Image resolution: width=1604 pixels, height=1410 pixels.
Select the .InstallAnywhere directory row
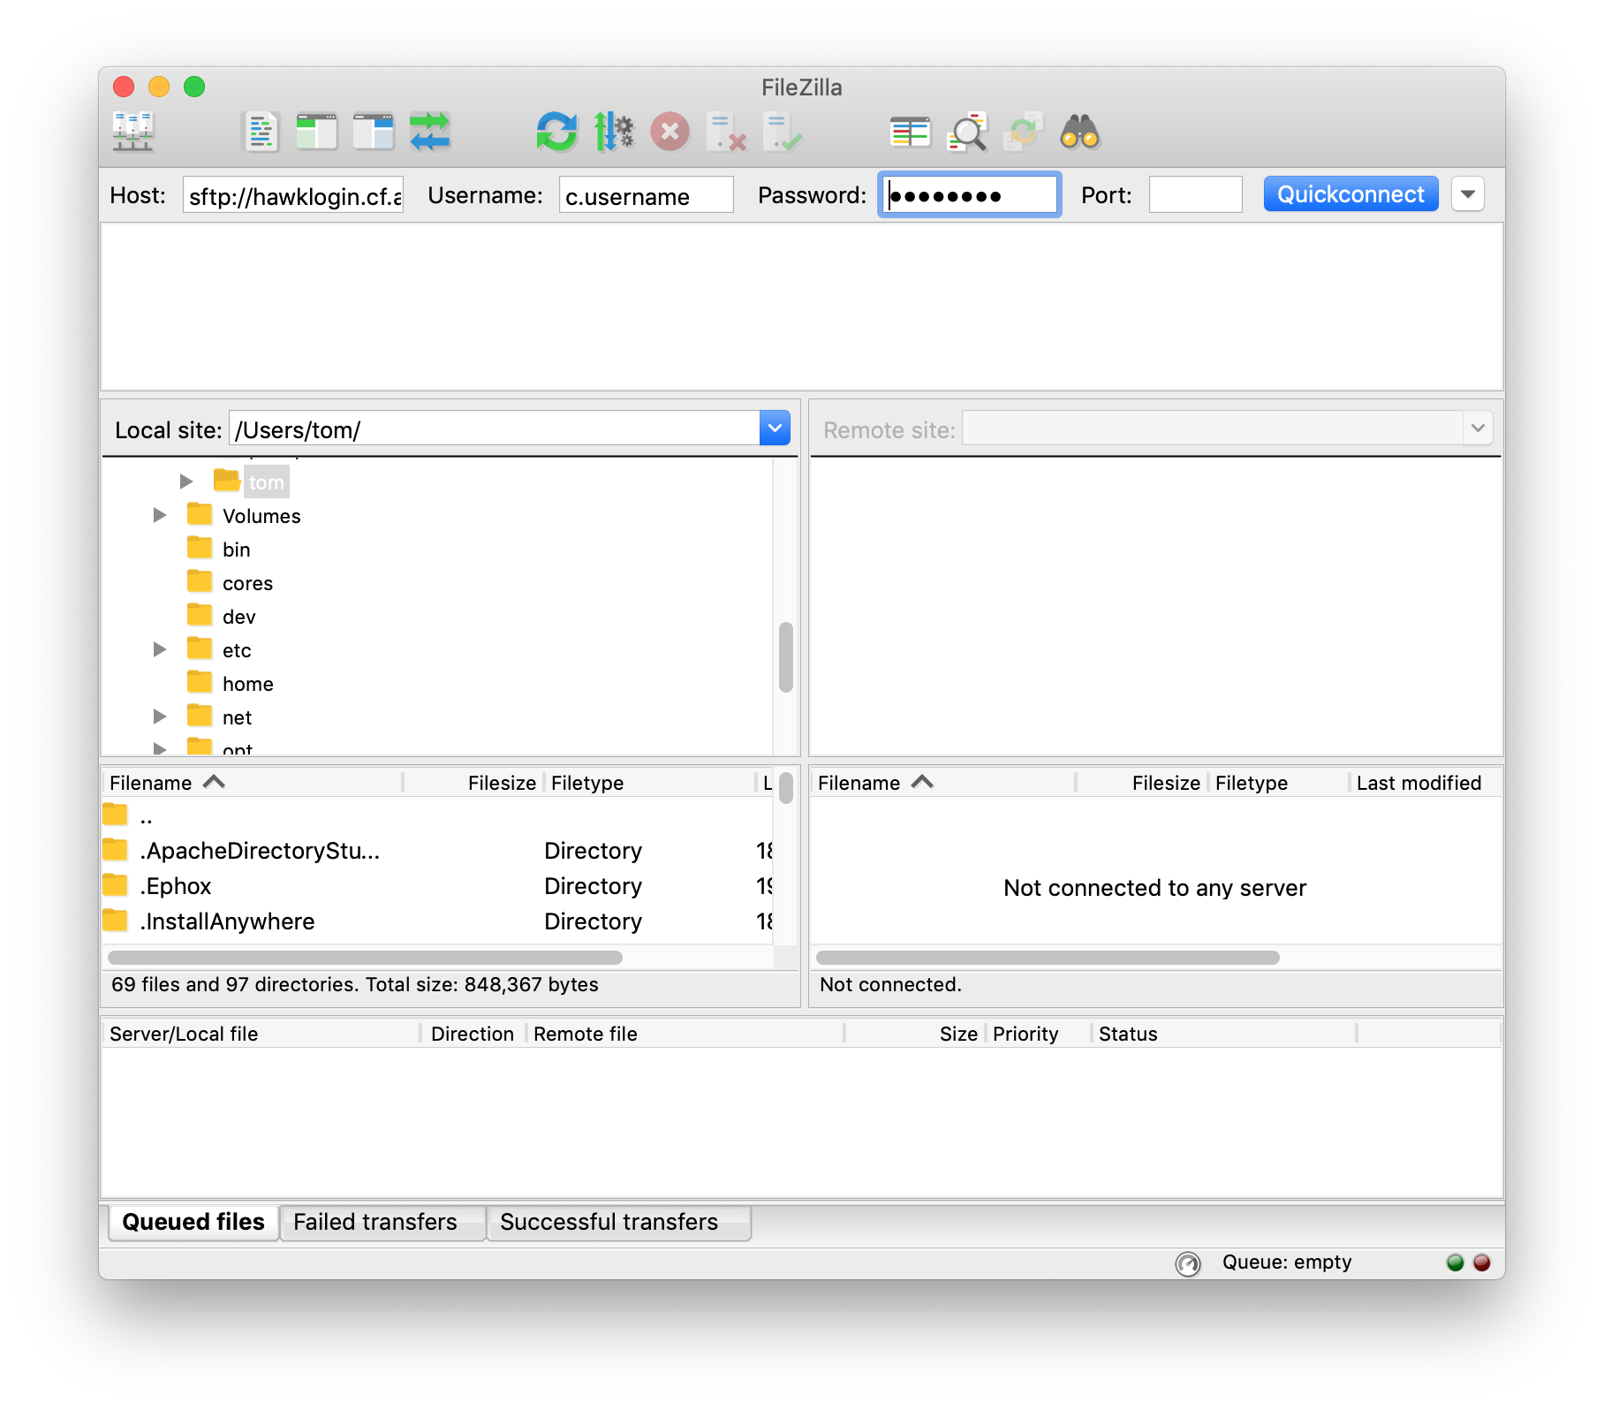pyautogui.click(x=437, y=921)
